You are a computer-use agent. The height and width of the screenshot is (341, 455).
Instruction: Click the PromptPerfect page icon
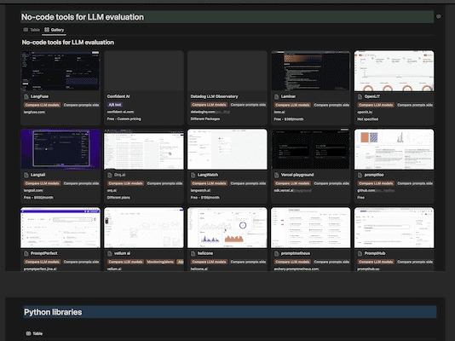pos(26,254)
